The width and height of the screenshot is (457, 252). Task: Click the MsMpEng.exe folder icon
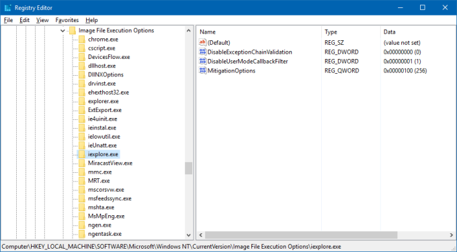pos(82,216)
